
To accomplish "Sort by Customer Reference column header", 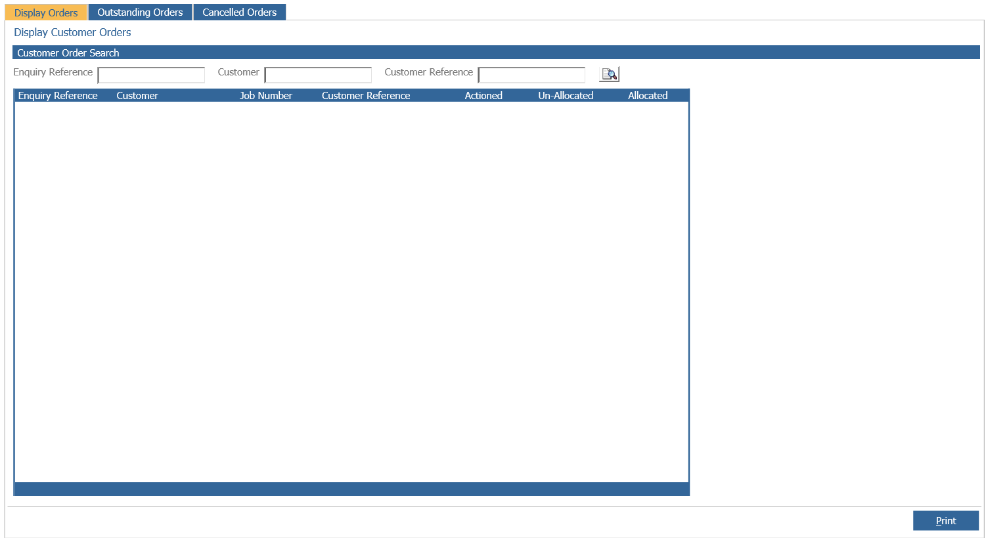I will tap(366, 96).
